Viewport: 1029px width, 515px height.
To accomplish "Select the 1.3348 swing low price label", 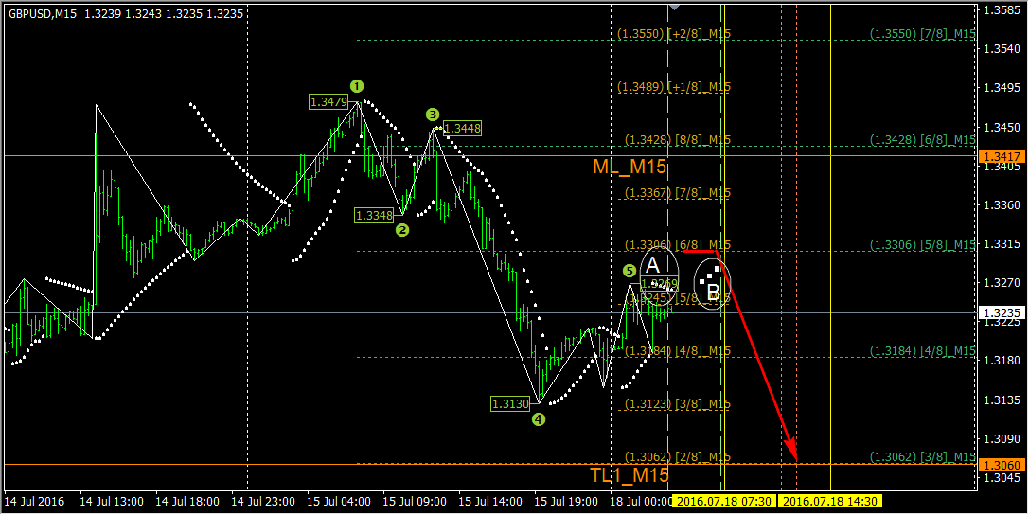I will point(373,215).
